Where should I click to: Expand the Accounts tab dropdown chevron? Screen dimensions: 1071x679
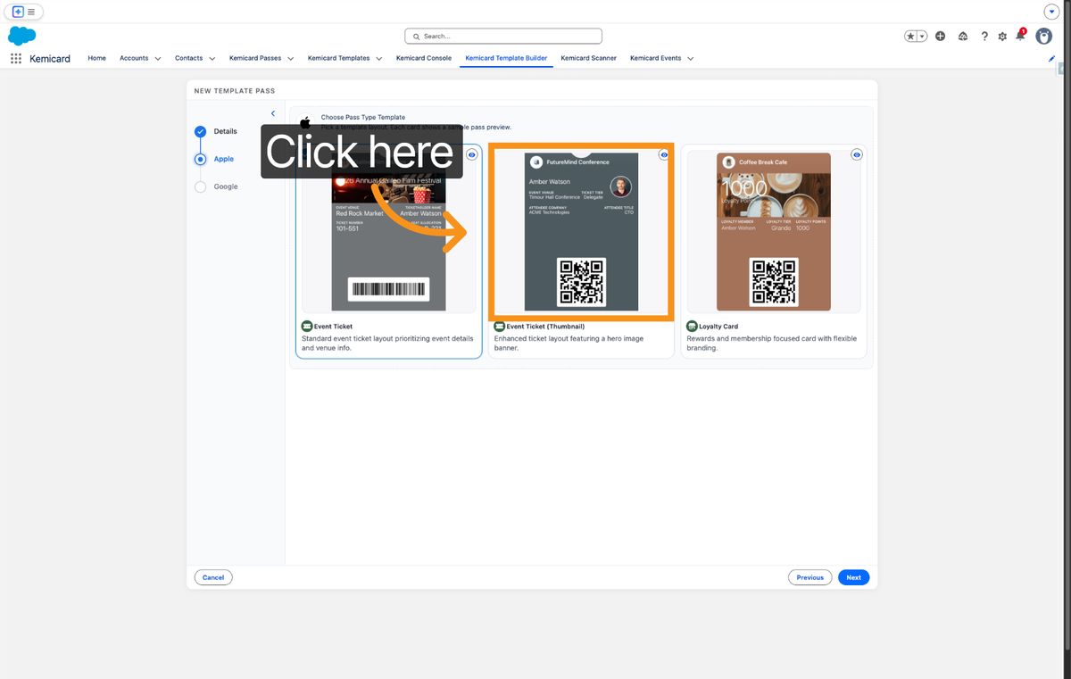tap(158, 59)
